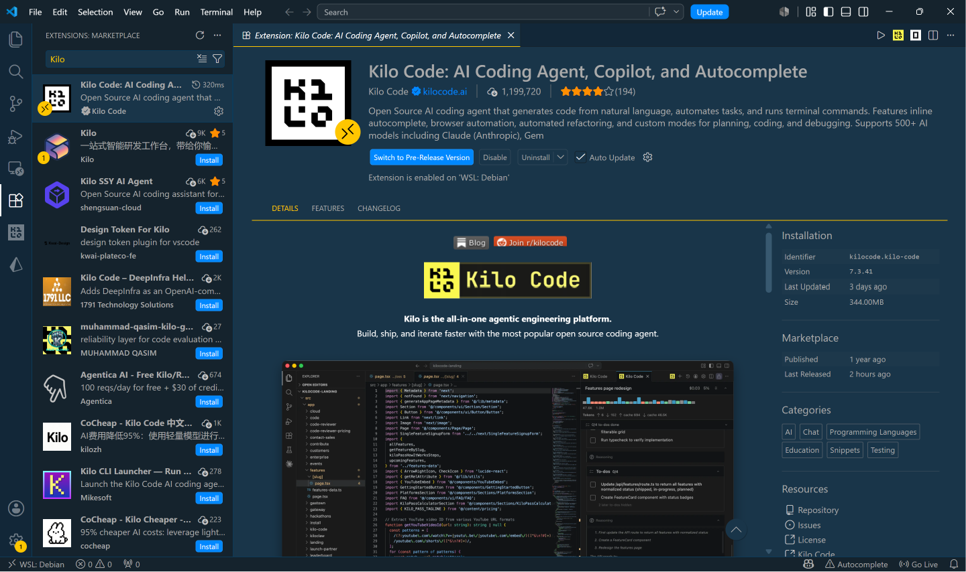Open the Kilo Code sidebar icon
Viewport: 966px width, 572px height.
[x=15, y=232]
